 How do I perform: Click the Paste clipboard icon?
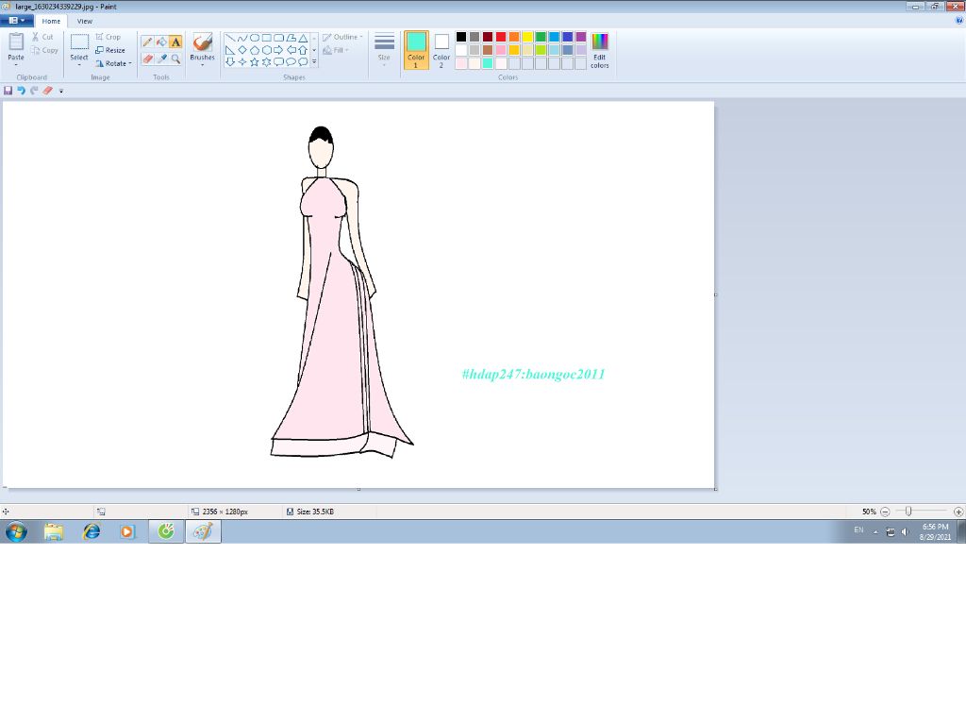tap(16, 42)
